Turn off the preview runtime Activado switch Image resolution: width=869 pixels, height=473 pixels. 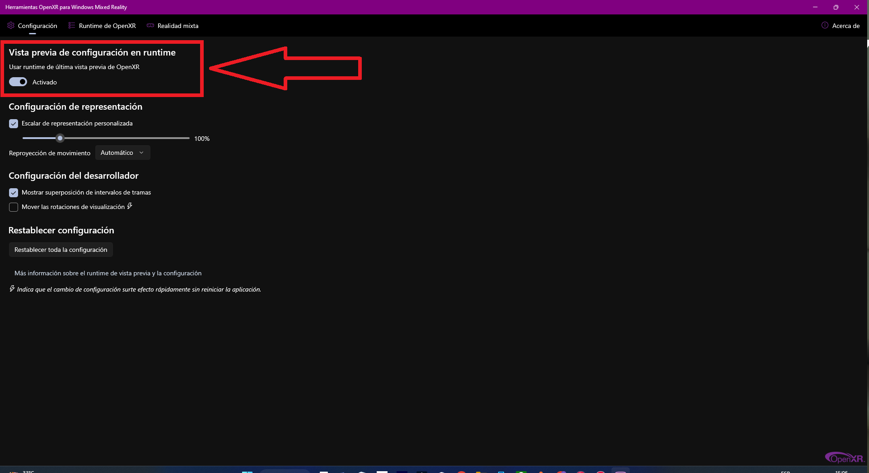click(18, 82)
